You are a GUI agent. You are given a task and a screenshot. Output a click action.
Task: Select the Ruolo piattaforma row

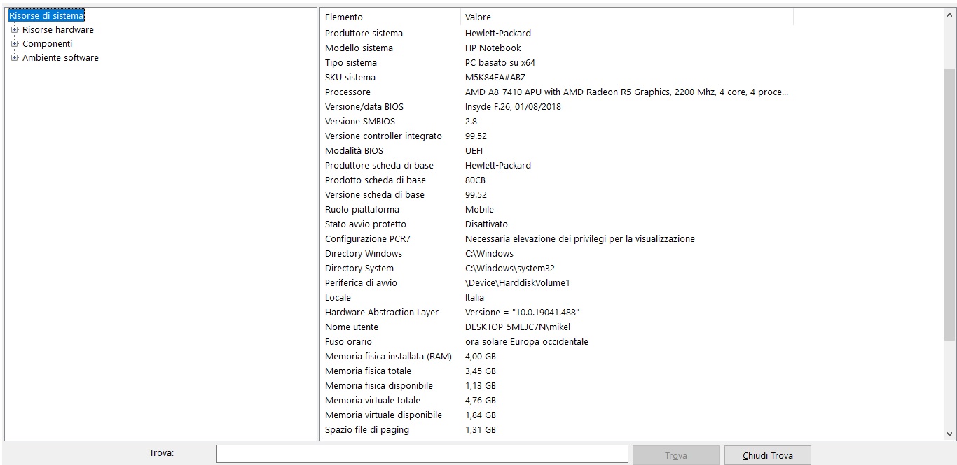557,209
